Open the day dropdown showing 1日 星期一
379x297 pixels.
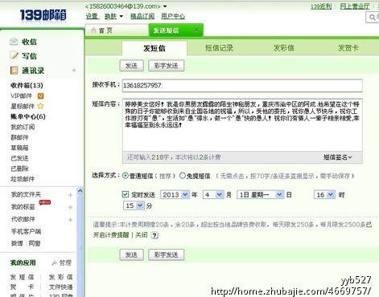coord(260,194)
